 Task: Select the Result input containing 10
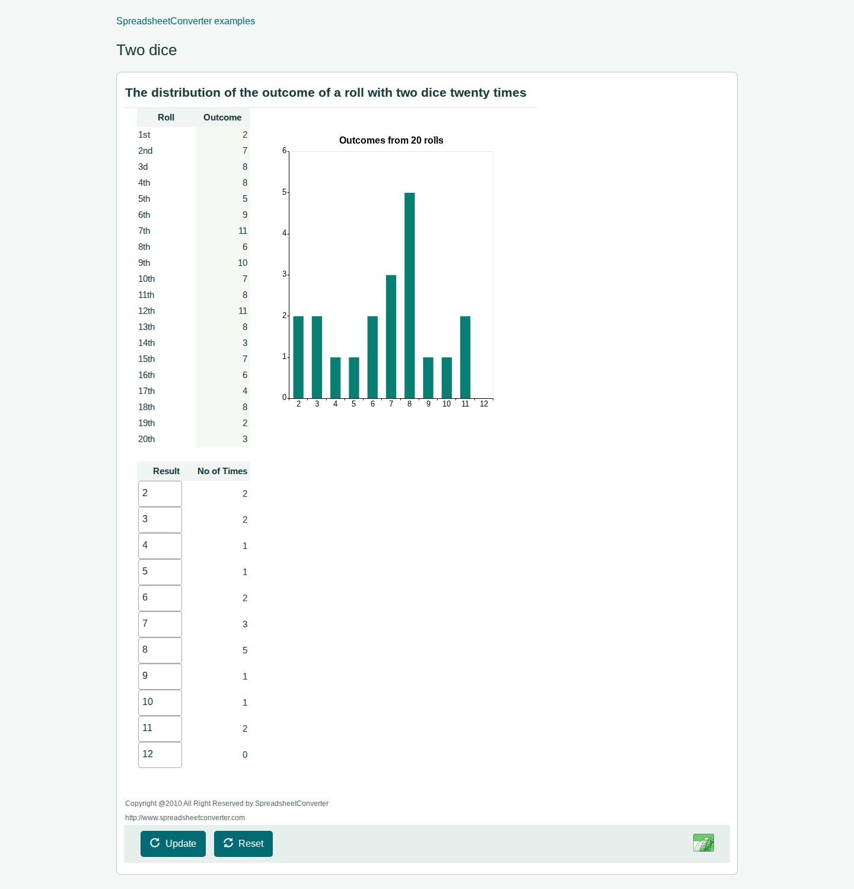point(160,703)
